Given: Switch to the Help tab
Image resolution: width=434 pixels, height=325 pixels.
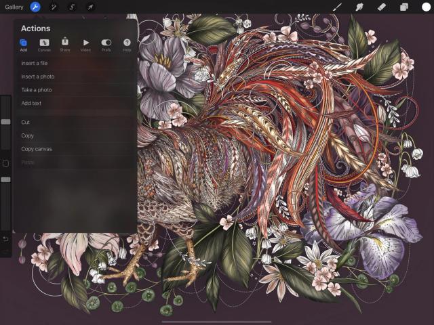Looking at the screenshot, I should tap(127, 45).
